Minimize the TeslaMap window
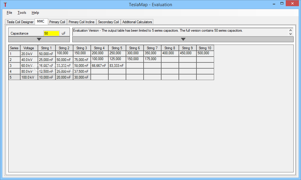The height and width of the screenshot is (180, 301). (x=274, y=4)
